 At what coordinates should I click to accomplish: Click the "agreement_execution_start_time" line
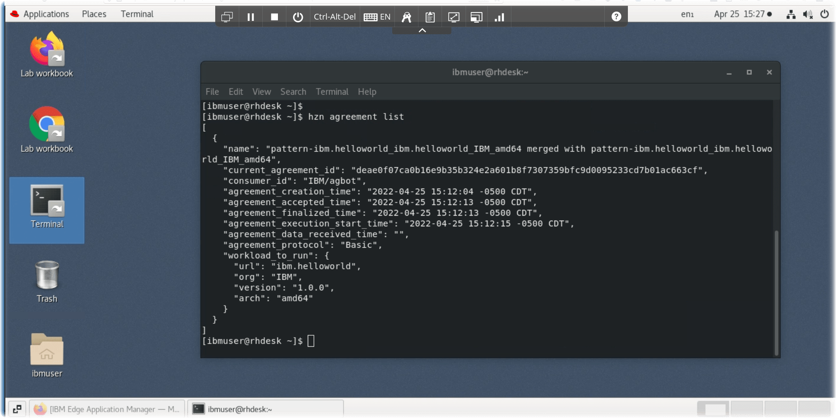click(398, 224)
